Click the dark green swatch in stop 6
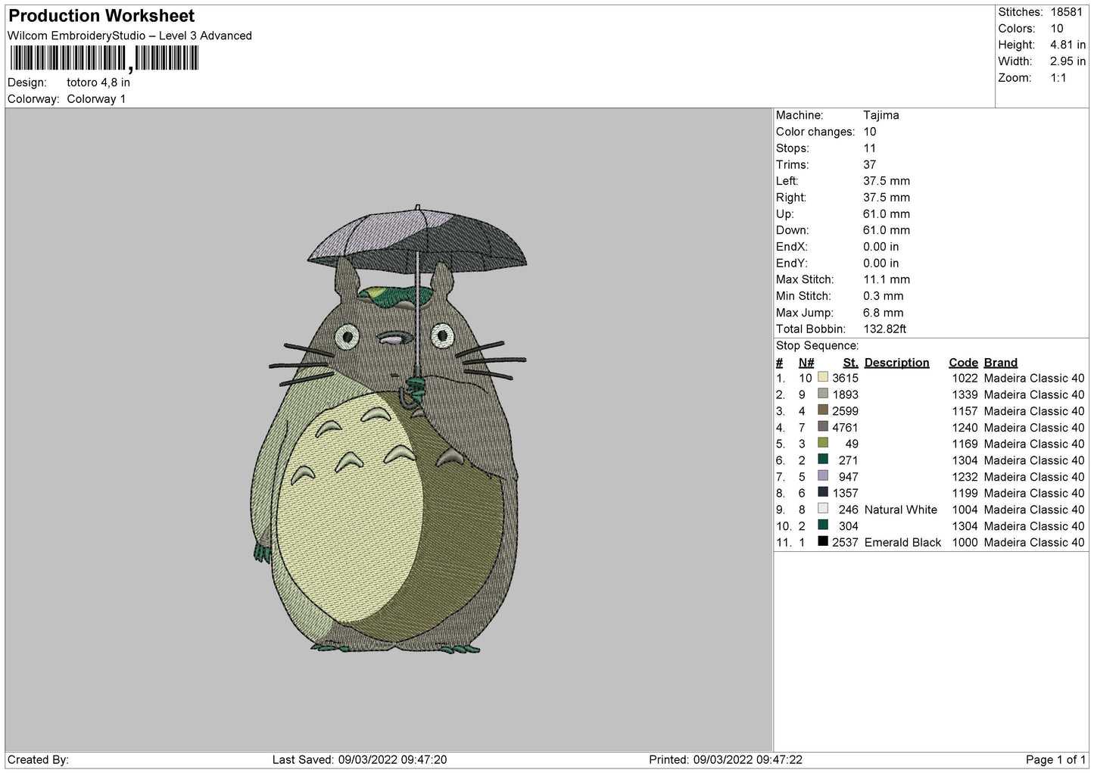 (823, 460)
